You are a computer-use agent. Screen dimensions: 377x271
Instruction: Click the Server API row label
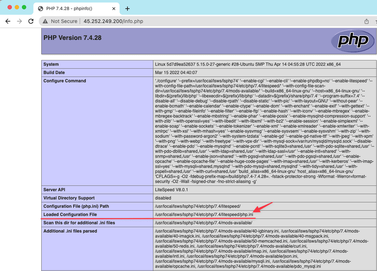54,190
